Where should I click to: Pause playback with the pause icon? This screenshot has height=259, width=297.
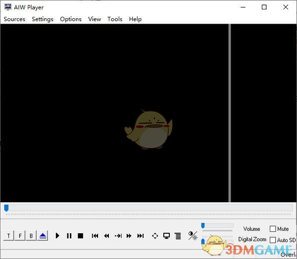click(x=69, y=236)
